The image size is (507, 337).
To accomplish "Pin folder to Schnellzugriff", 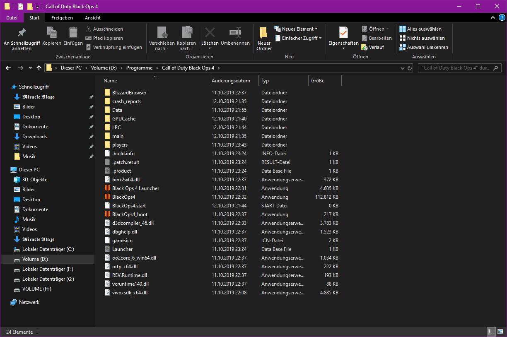I will (x=22, y=39).
